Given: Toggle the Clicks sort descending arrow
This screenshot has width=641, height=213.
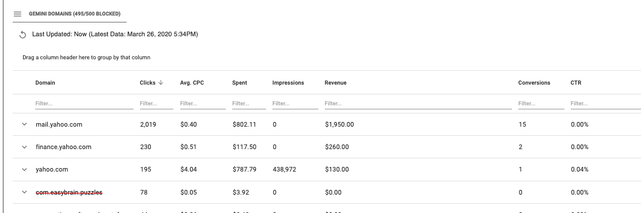Looking at the screenshot, I should [161, 82].
